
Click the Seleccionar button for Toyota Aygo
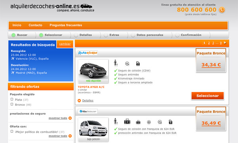[x=207, y=96]
